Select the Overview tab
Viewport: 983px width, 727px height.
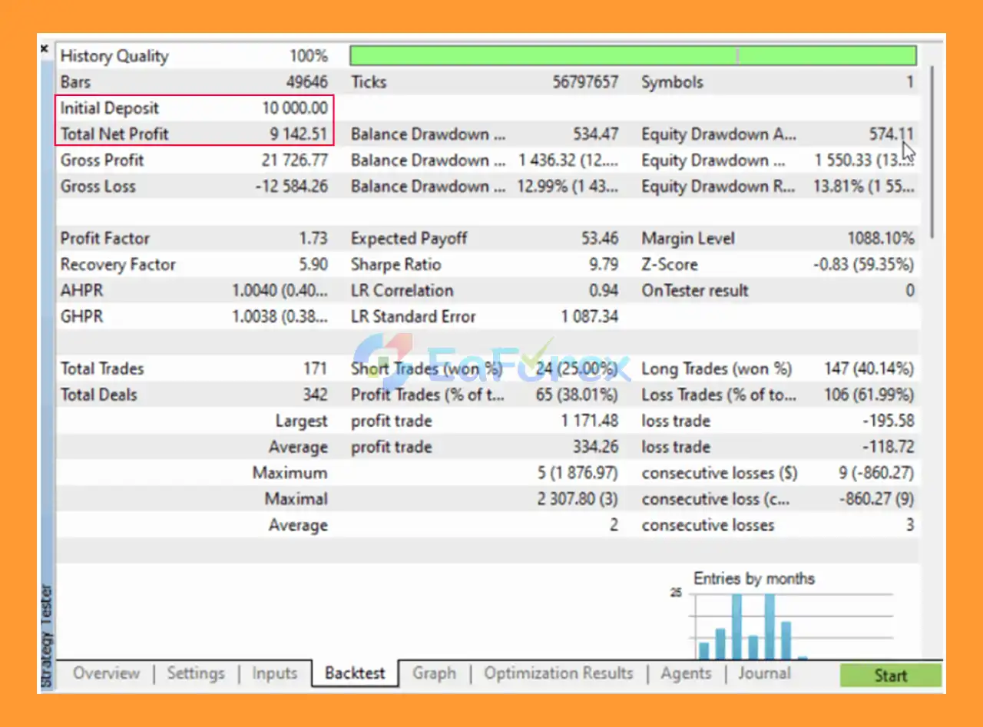pos(106,672)
